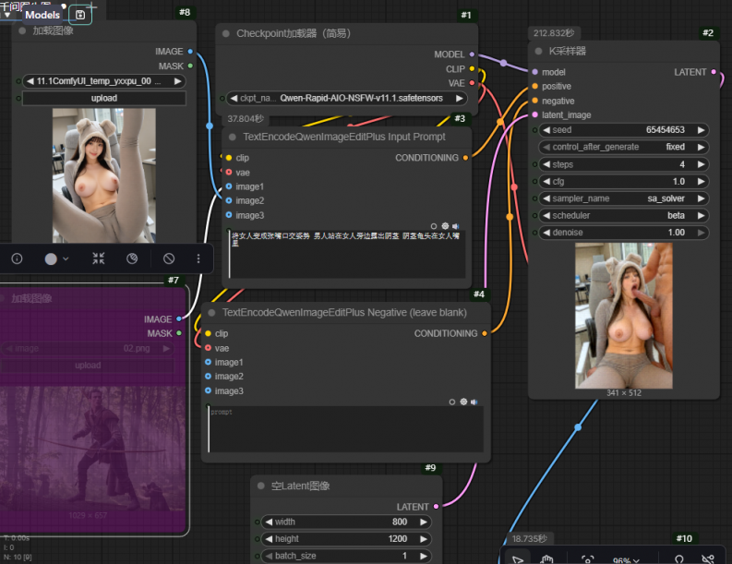Open the ckpt_name model dropdown
Viewport: 732px width, 564px height.
(349, 98)
